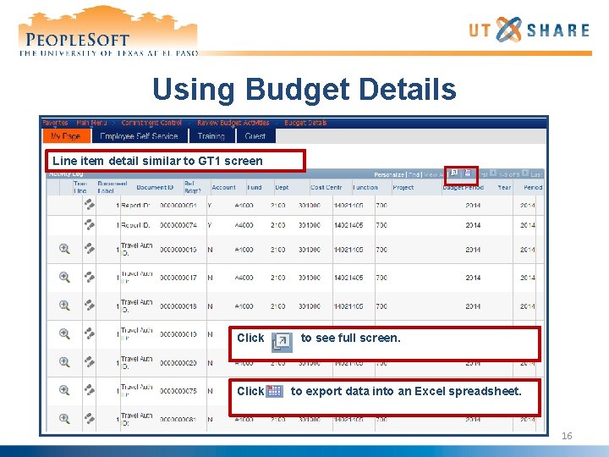
Task: Open magnifier for document 0000000015 row
Action: point(64,249)
